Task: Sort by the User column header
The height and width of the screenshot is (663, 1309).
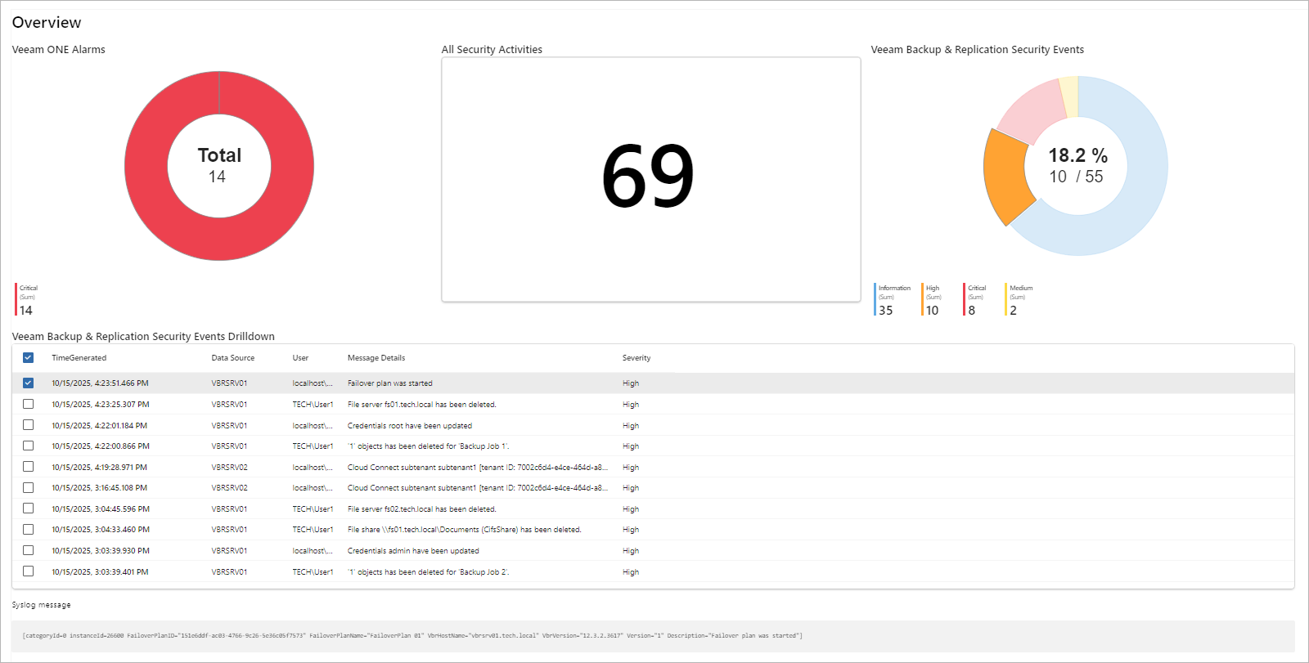Action: pyautogui.click(x=300, y=358)
